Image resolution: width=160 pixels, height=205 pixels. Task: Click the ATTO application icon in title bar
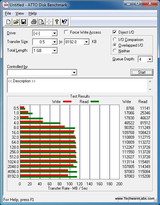(x=5, y=5)
